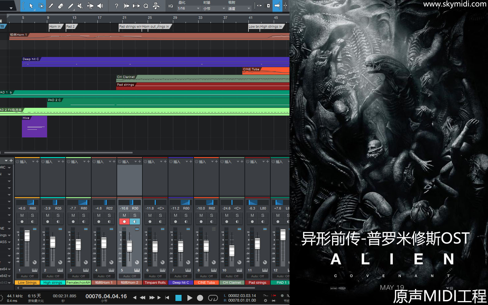Expand inserts dropdown on channel 1
The height and width of the screenshot is (305, 488).
click(x=33, y=161)
